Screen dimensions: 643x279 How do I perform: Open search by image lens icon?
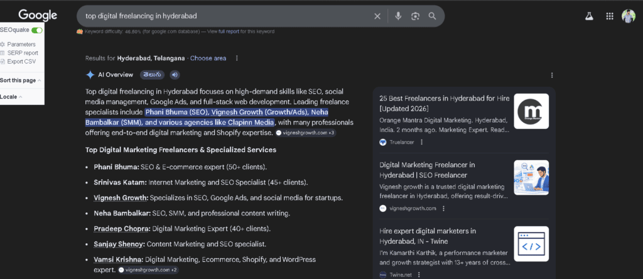(416, 16)
